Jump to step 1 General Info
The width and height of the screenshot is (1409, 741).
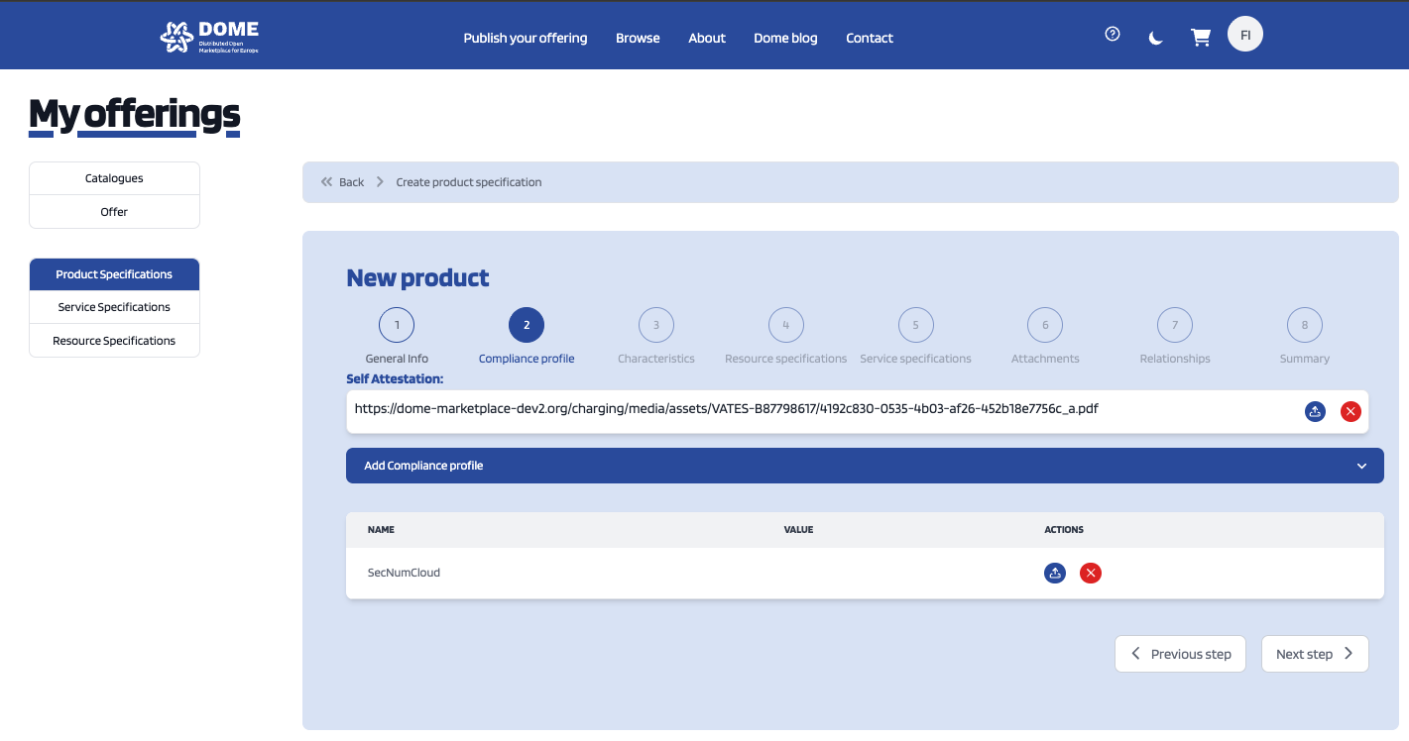(397, 325)
